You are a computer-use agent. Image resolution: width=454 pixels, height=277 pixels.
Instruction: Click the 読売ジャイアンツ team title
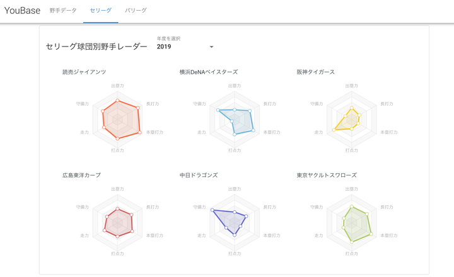pos(84,72)
